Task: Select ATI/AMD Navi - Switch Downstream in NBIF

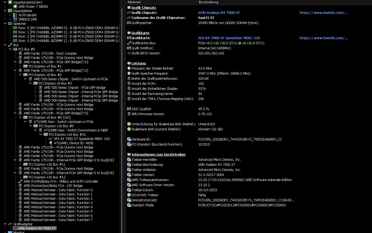Action: (x=76, y=130)
